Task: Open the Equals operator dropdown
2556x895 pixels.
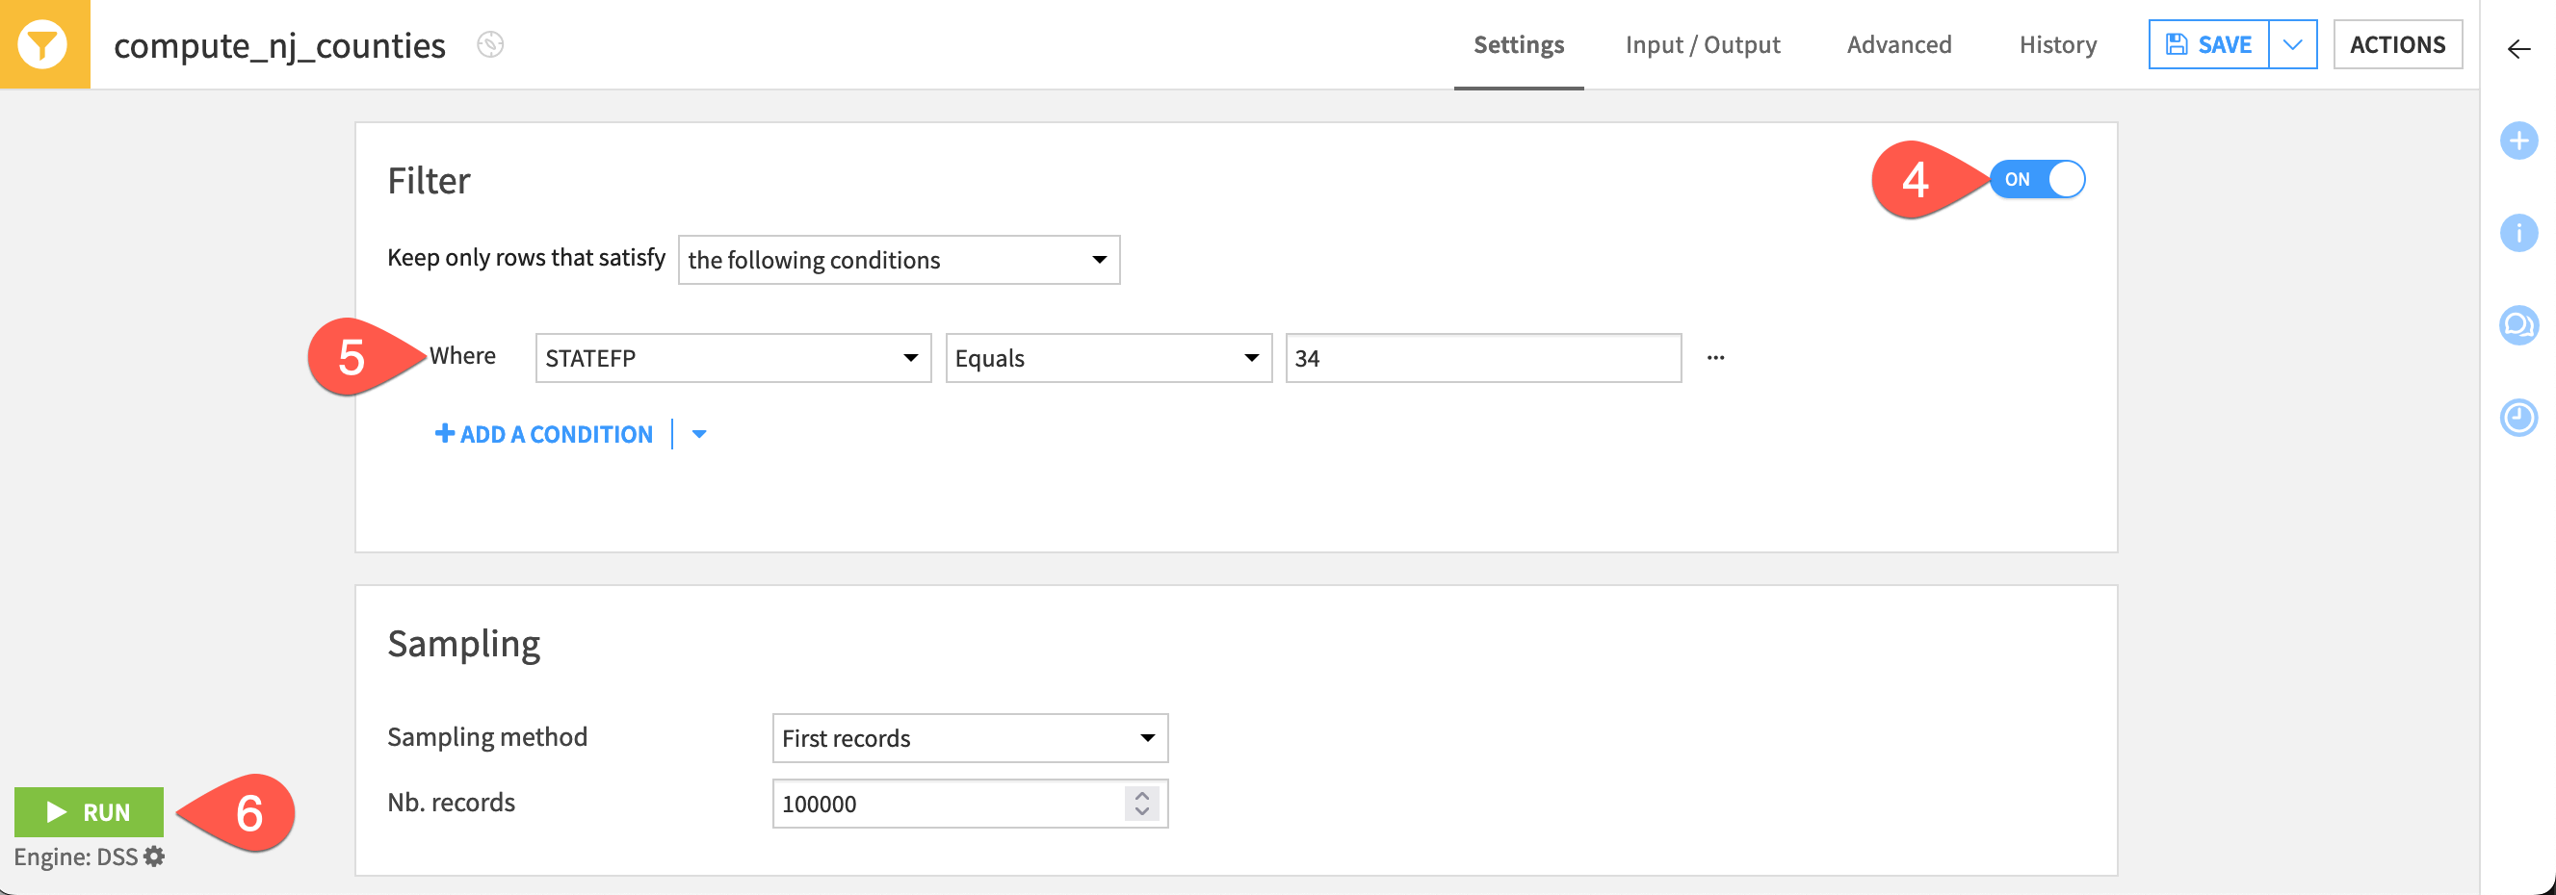Action: point(1108,358)
